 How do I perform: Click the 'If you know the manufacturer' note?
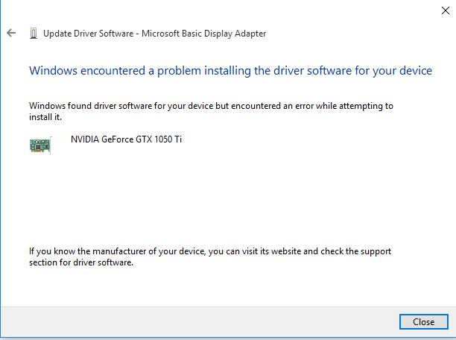pyautogui.click(x=210, y=256)
